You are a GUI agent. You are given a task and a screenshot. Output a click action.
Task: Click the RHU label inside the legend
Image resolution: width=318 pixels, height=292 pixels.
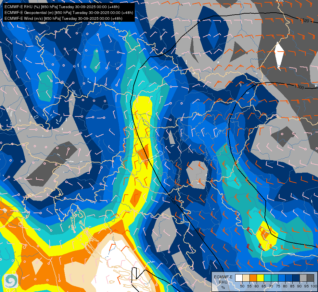(x=223, y=282)
